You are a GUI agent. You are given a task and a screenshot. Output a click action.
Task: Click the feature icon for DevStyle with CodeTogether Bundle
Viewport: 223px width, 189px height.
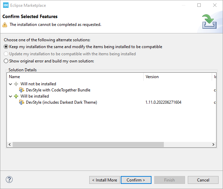click(x=22, y=90)
